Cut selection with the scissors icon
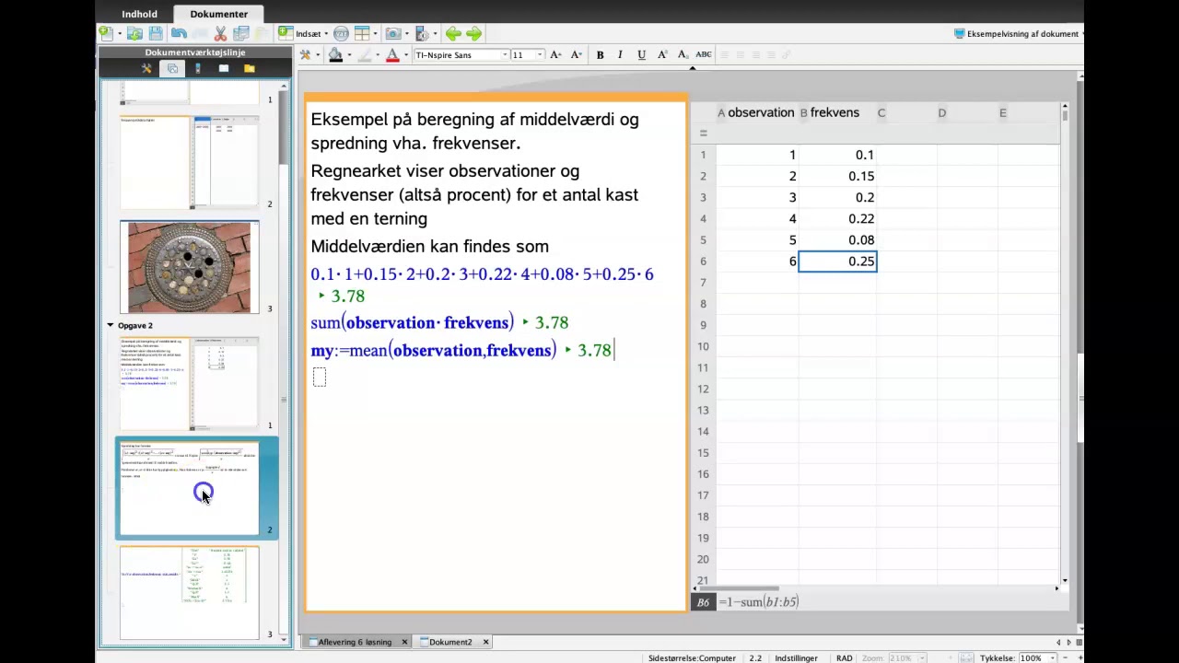This screenshot has height=663, width=1179. 220,33
